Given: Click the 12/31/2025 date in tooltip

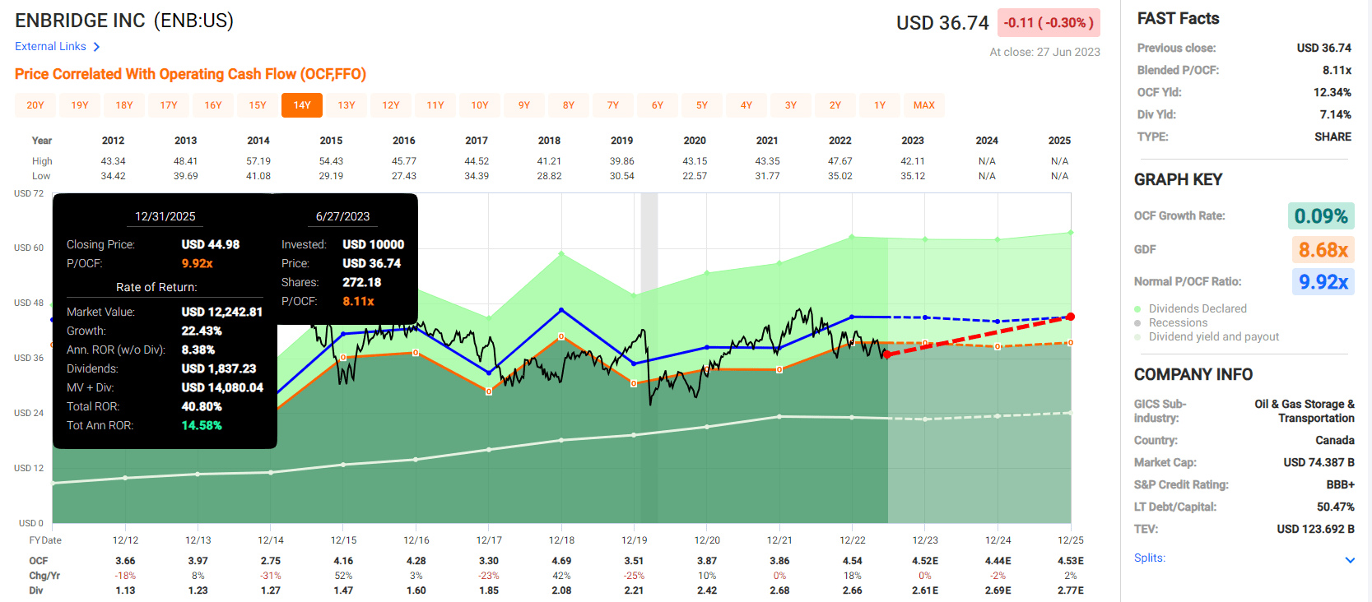Looking at the screenshot, I should [x=165, y=216].
